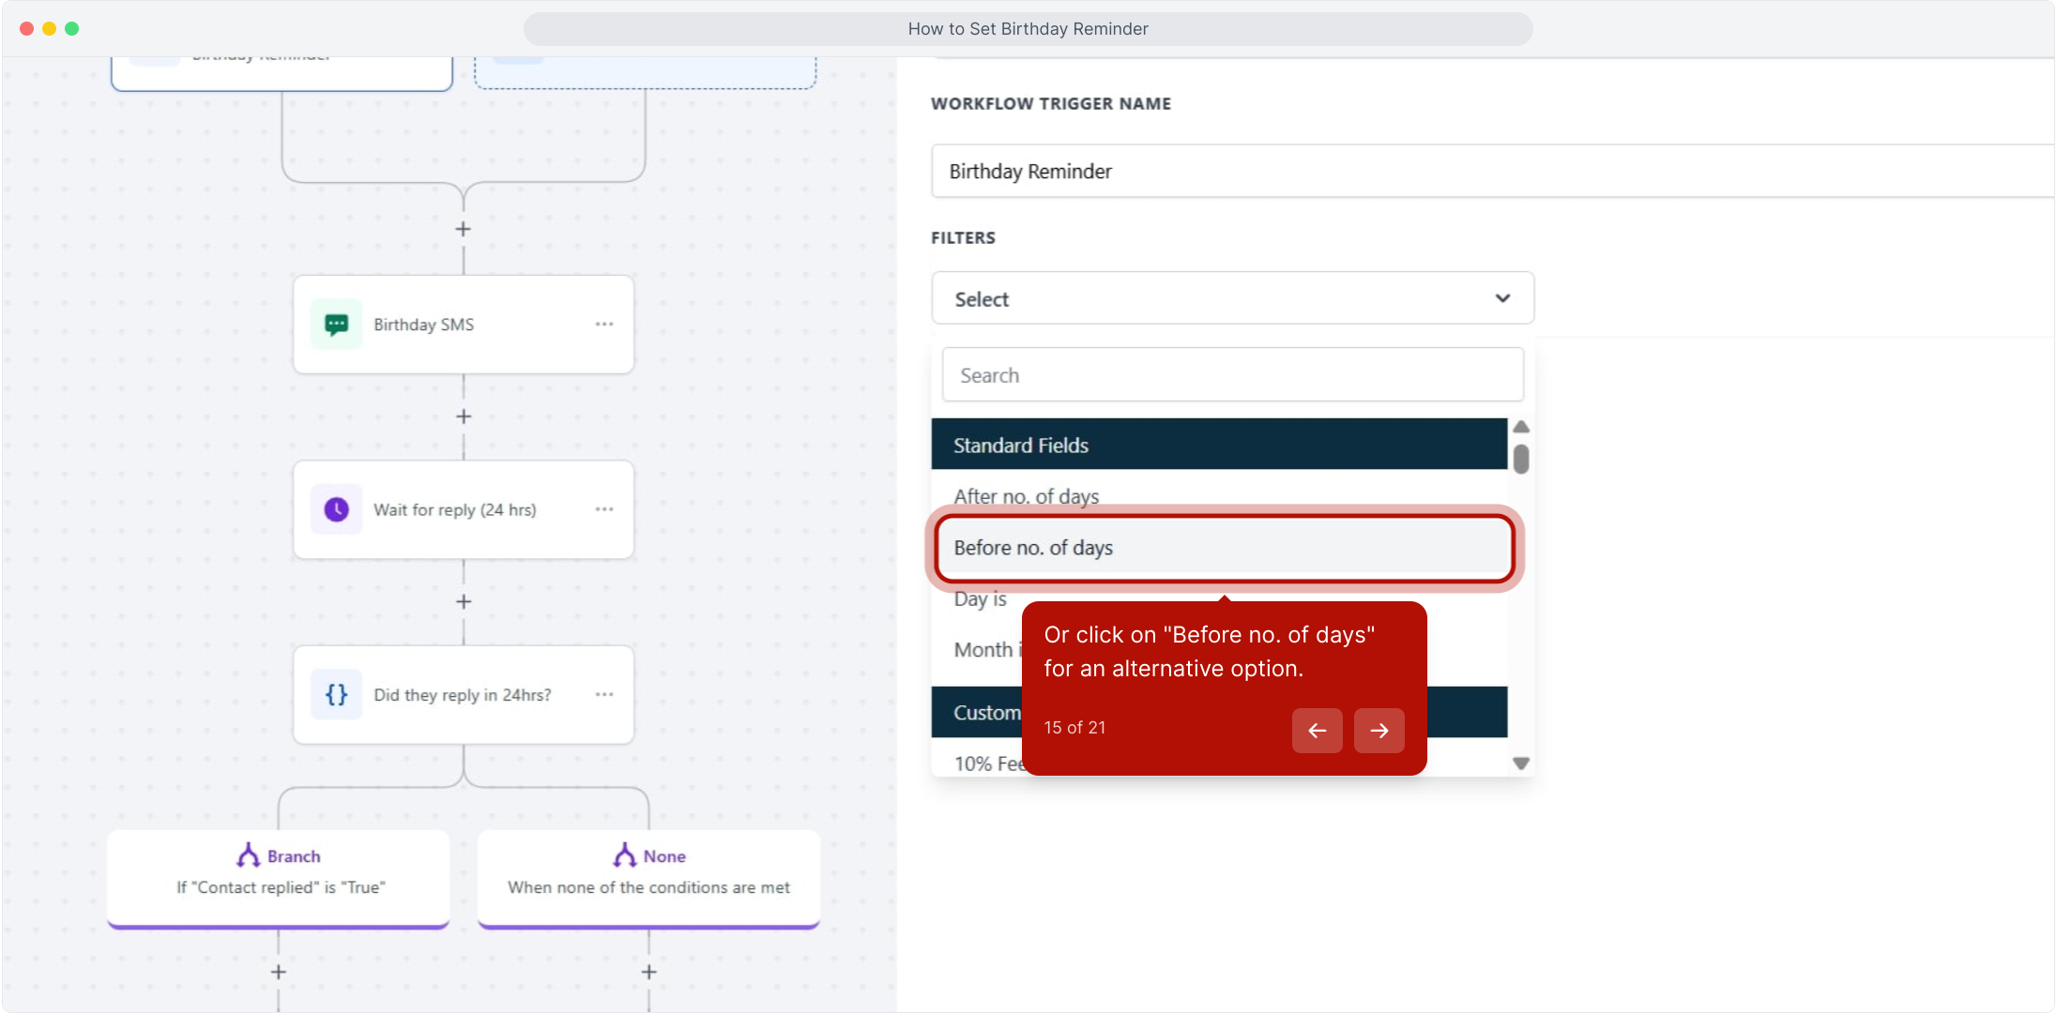
Task: Click the filter Search field
Action: (1232, 375)
